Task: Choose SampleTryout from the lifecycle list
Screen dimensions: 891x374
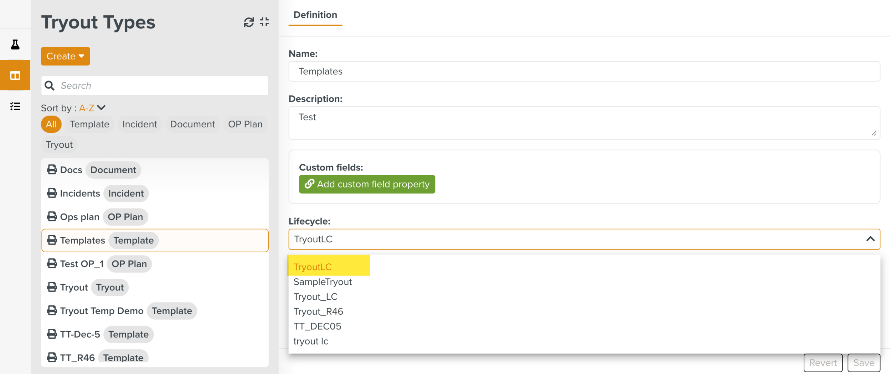Action: pyautogui.click(x=322, y=282)
